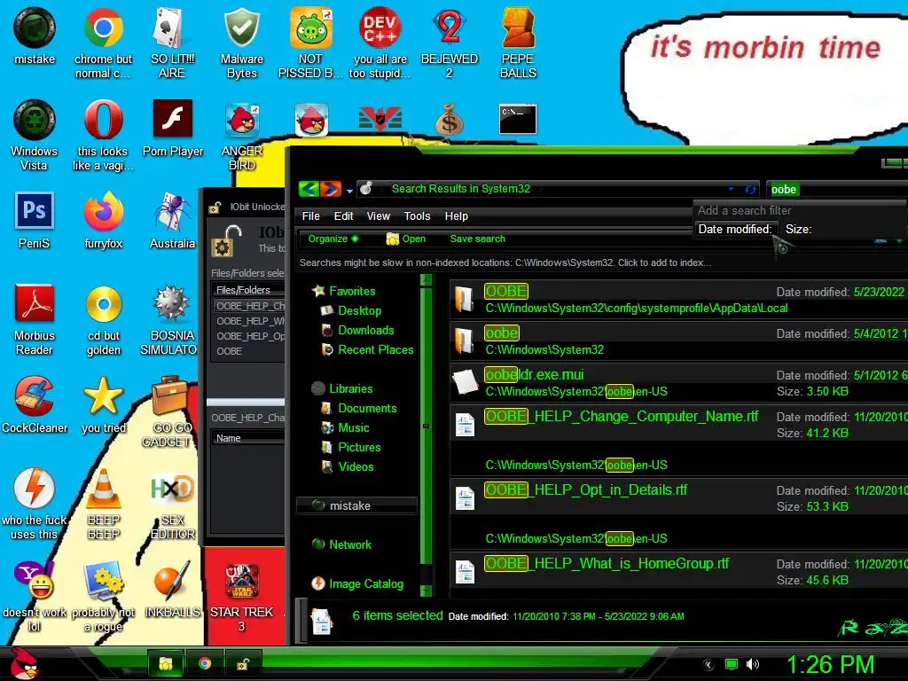Go back with the green arrow

coord(309,189)
